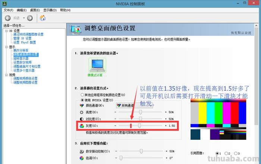Click the 亮度 value 50% text
Screen dimensions: 261x164
(x=171, y=112)
